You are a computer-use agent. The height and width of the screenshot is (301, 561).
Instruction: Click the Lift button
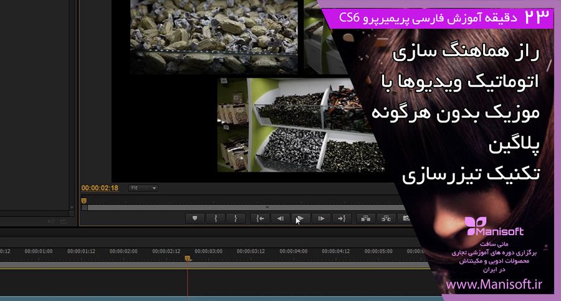pyautogui.click(x=366, y=218)
